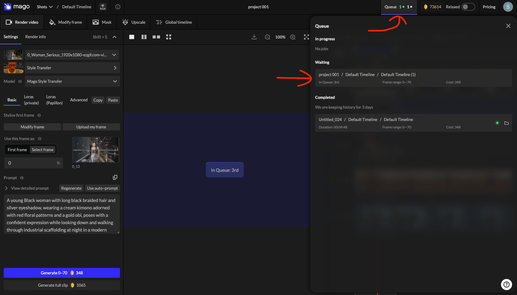Select the Select frame option

(43, 150)
